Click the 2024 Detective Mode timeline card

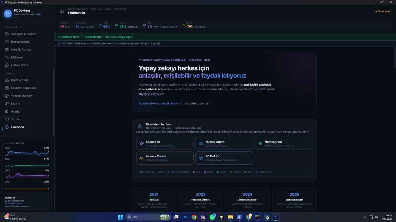click(247, 200)
